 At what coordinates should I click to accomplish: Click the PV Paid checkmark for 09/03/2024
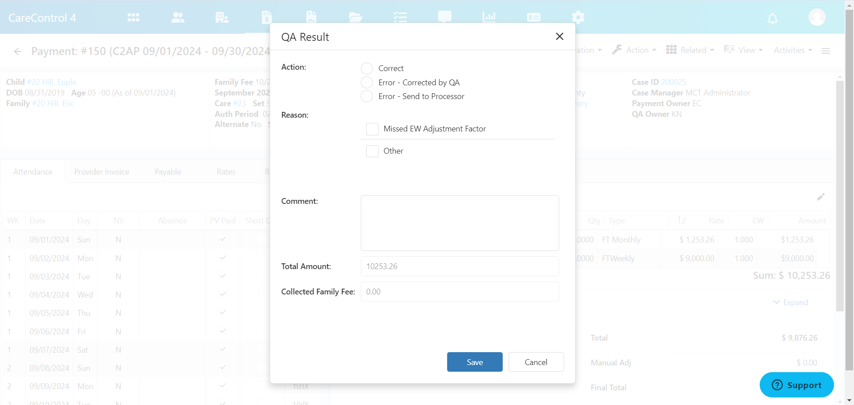point(223,276)
